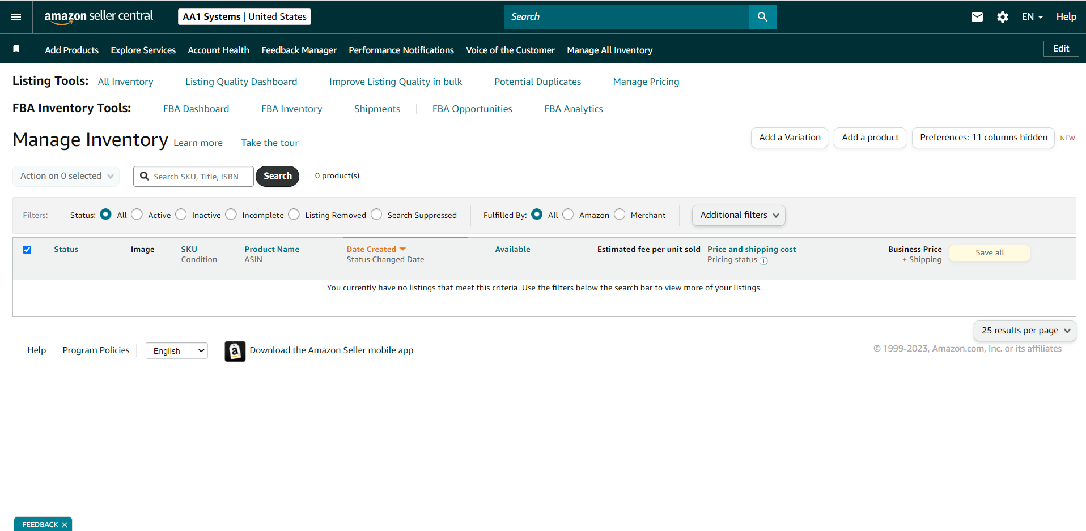Click the Amazon Seller Central logo
Image resolution: width=1086 pixels, height=531 pixels.
[99, 17]
